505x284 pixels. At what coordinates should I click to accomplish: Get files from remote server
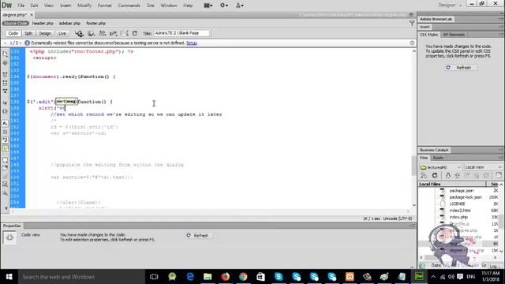tap(447, 175)
